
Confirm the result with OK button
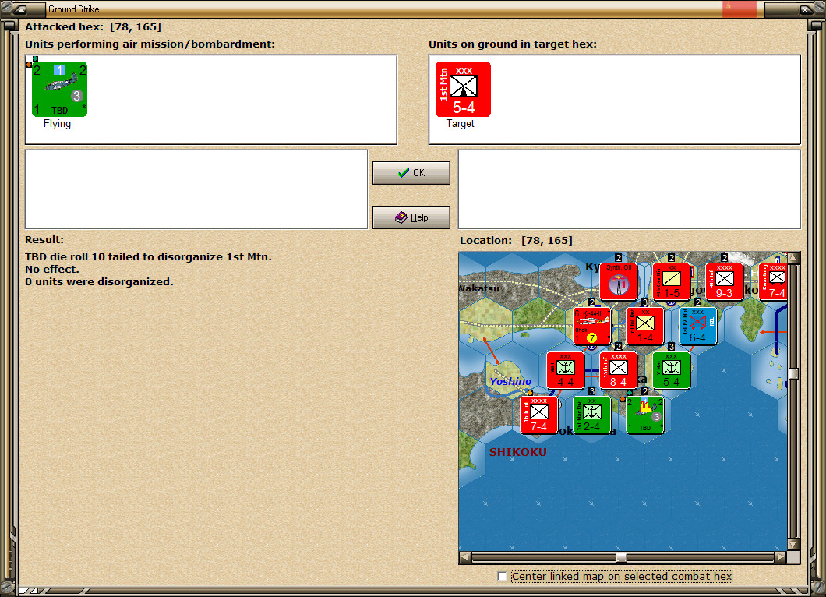point(411,173)
